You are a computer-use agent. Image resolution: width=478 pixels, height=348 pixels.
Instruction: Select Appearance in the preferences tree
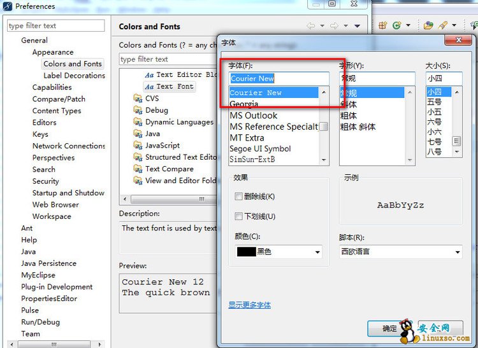[53, 52]
